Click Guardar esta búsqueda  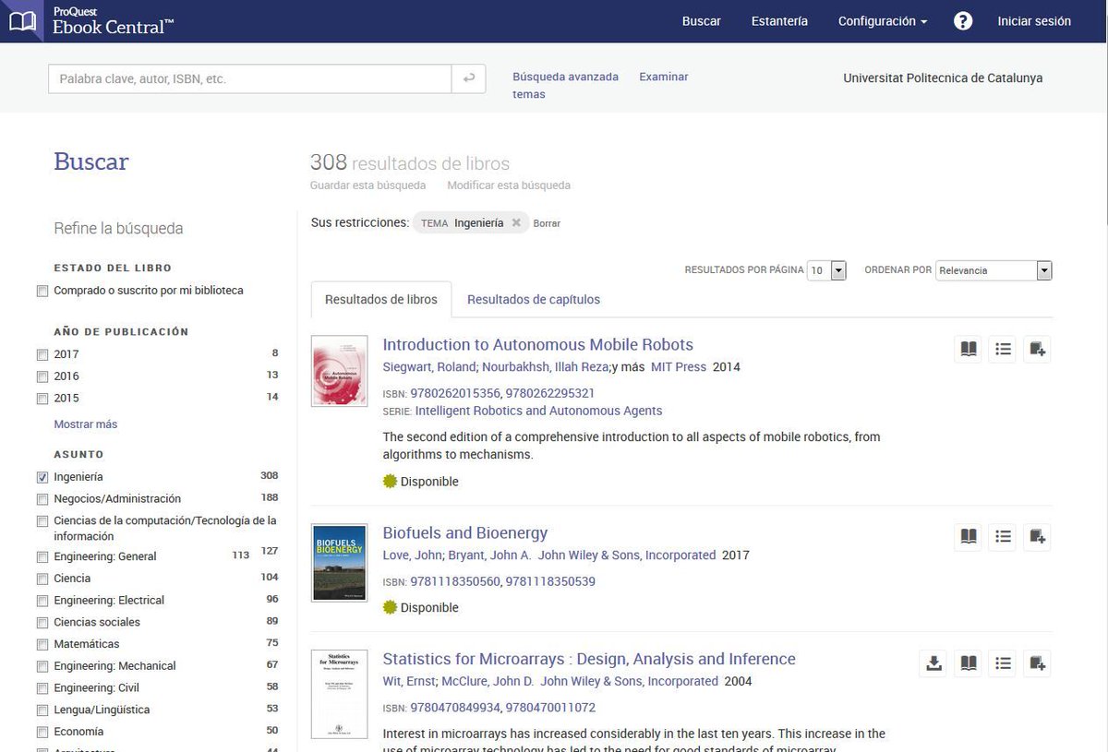tap(368, 185)
